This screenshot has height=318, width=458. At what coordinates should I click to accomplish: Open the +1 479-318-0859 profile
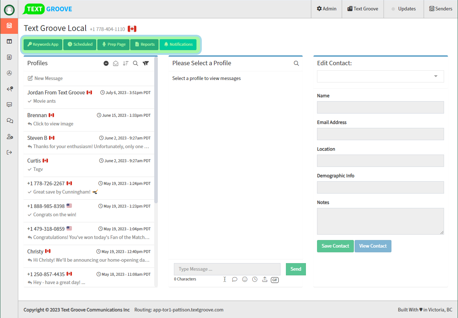(x=89, y=233)
